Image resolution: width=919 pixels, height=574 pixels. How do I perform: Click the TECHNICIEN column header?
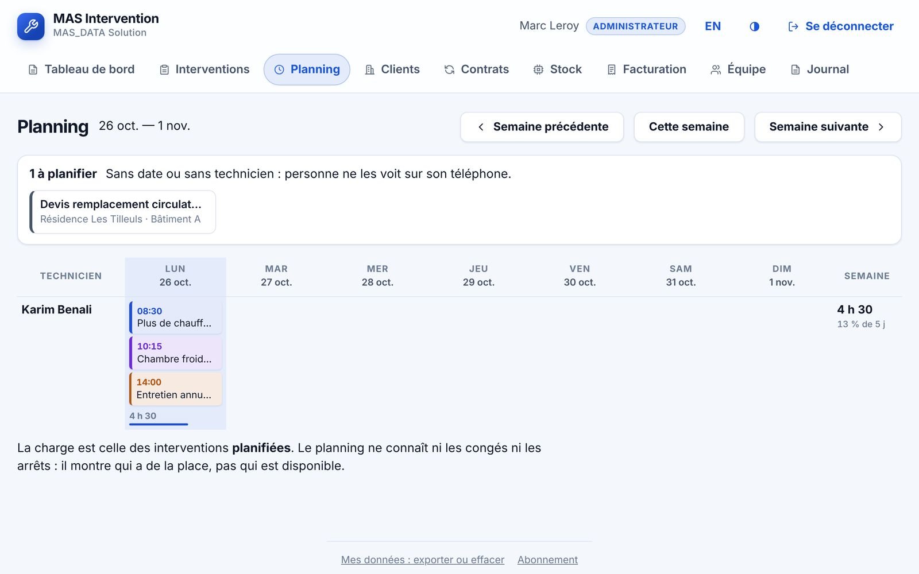(71, 276)
